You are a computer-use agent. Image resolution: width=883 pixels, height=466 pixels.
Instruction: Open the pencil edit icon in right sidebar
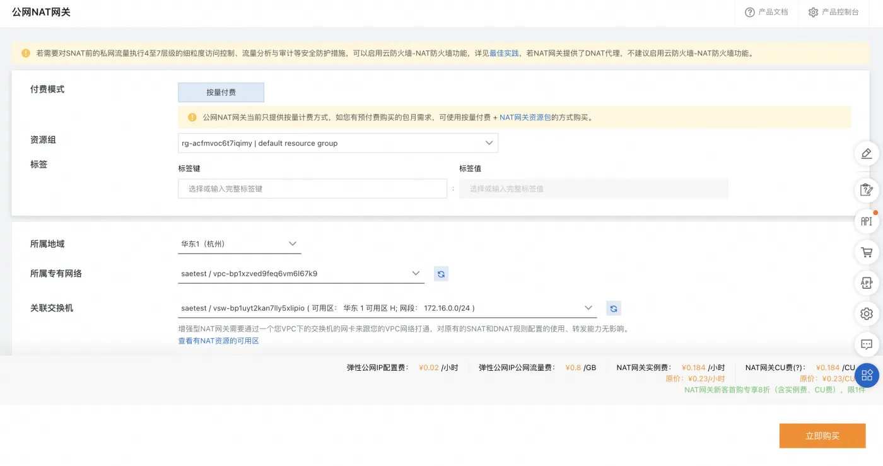click(x=867, y=153)
